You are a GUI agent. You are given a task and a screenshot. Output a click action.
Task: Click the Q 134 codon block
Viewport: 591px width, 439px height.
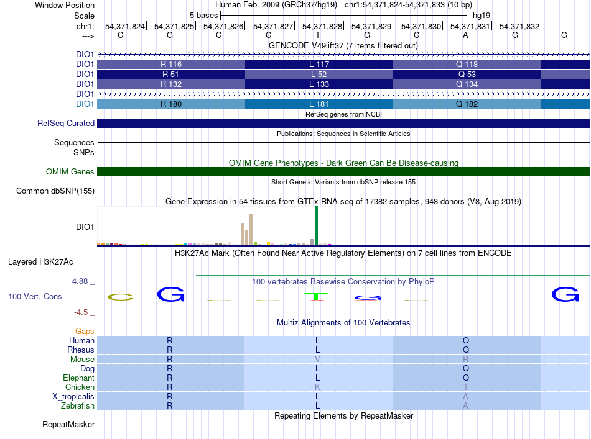(x=467, y=84)
